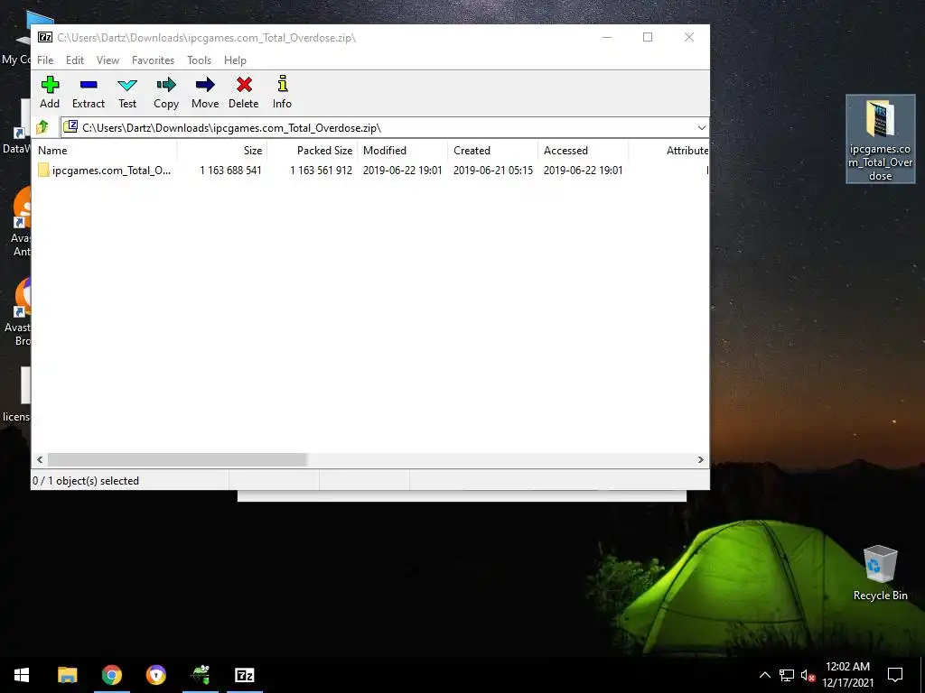This screenshot has height=693, width=925.
Task: Minimize the 7-Zip window
Action: (607, 37)
